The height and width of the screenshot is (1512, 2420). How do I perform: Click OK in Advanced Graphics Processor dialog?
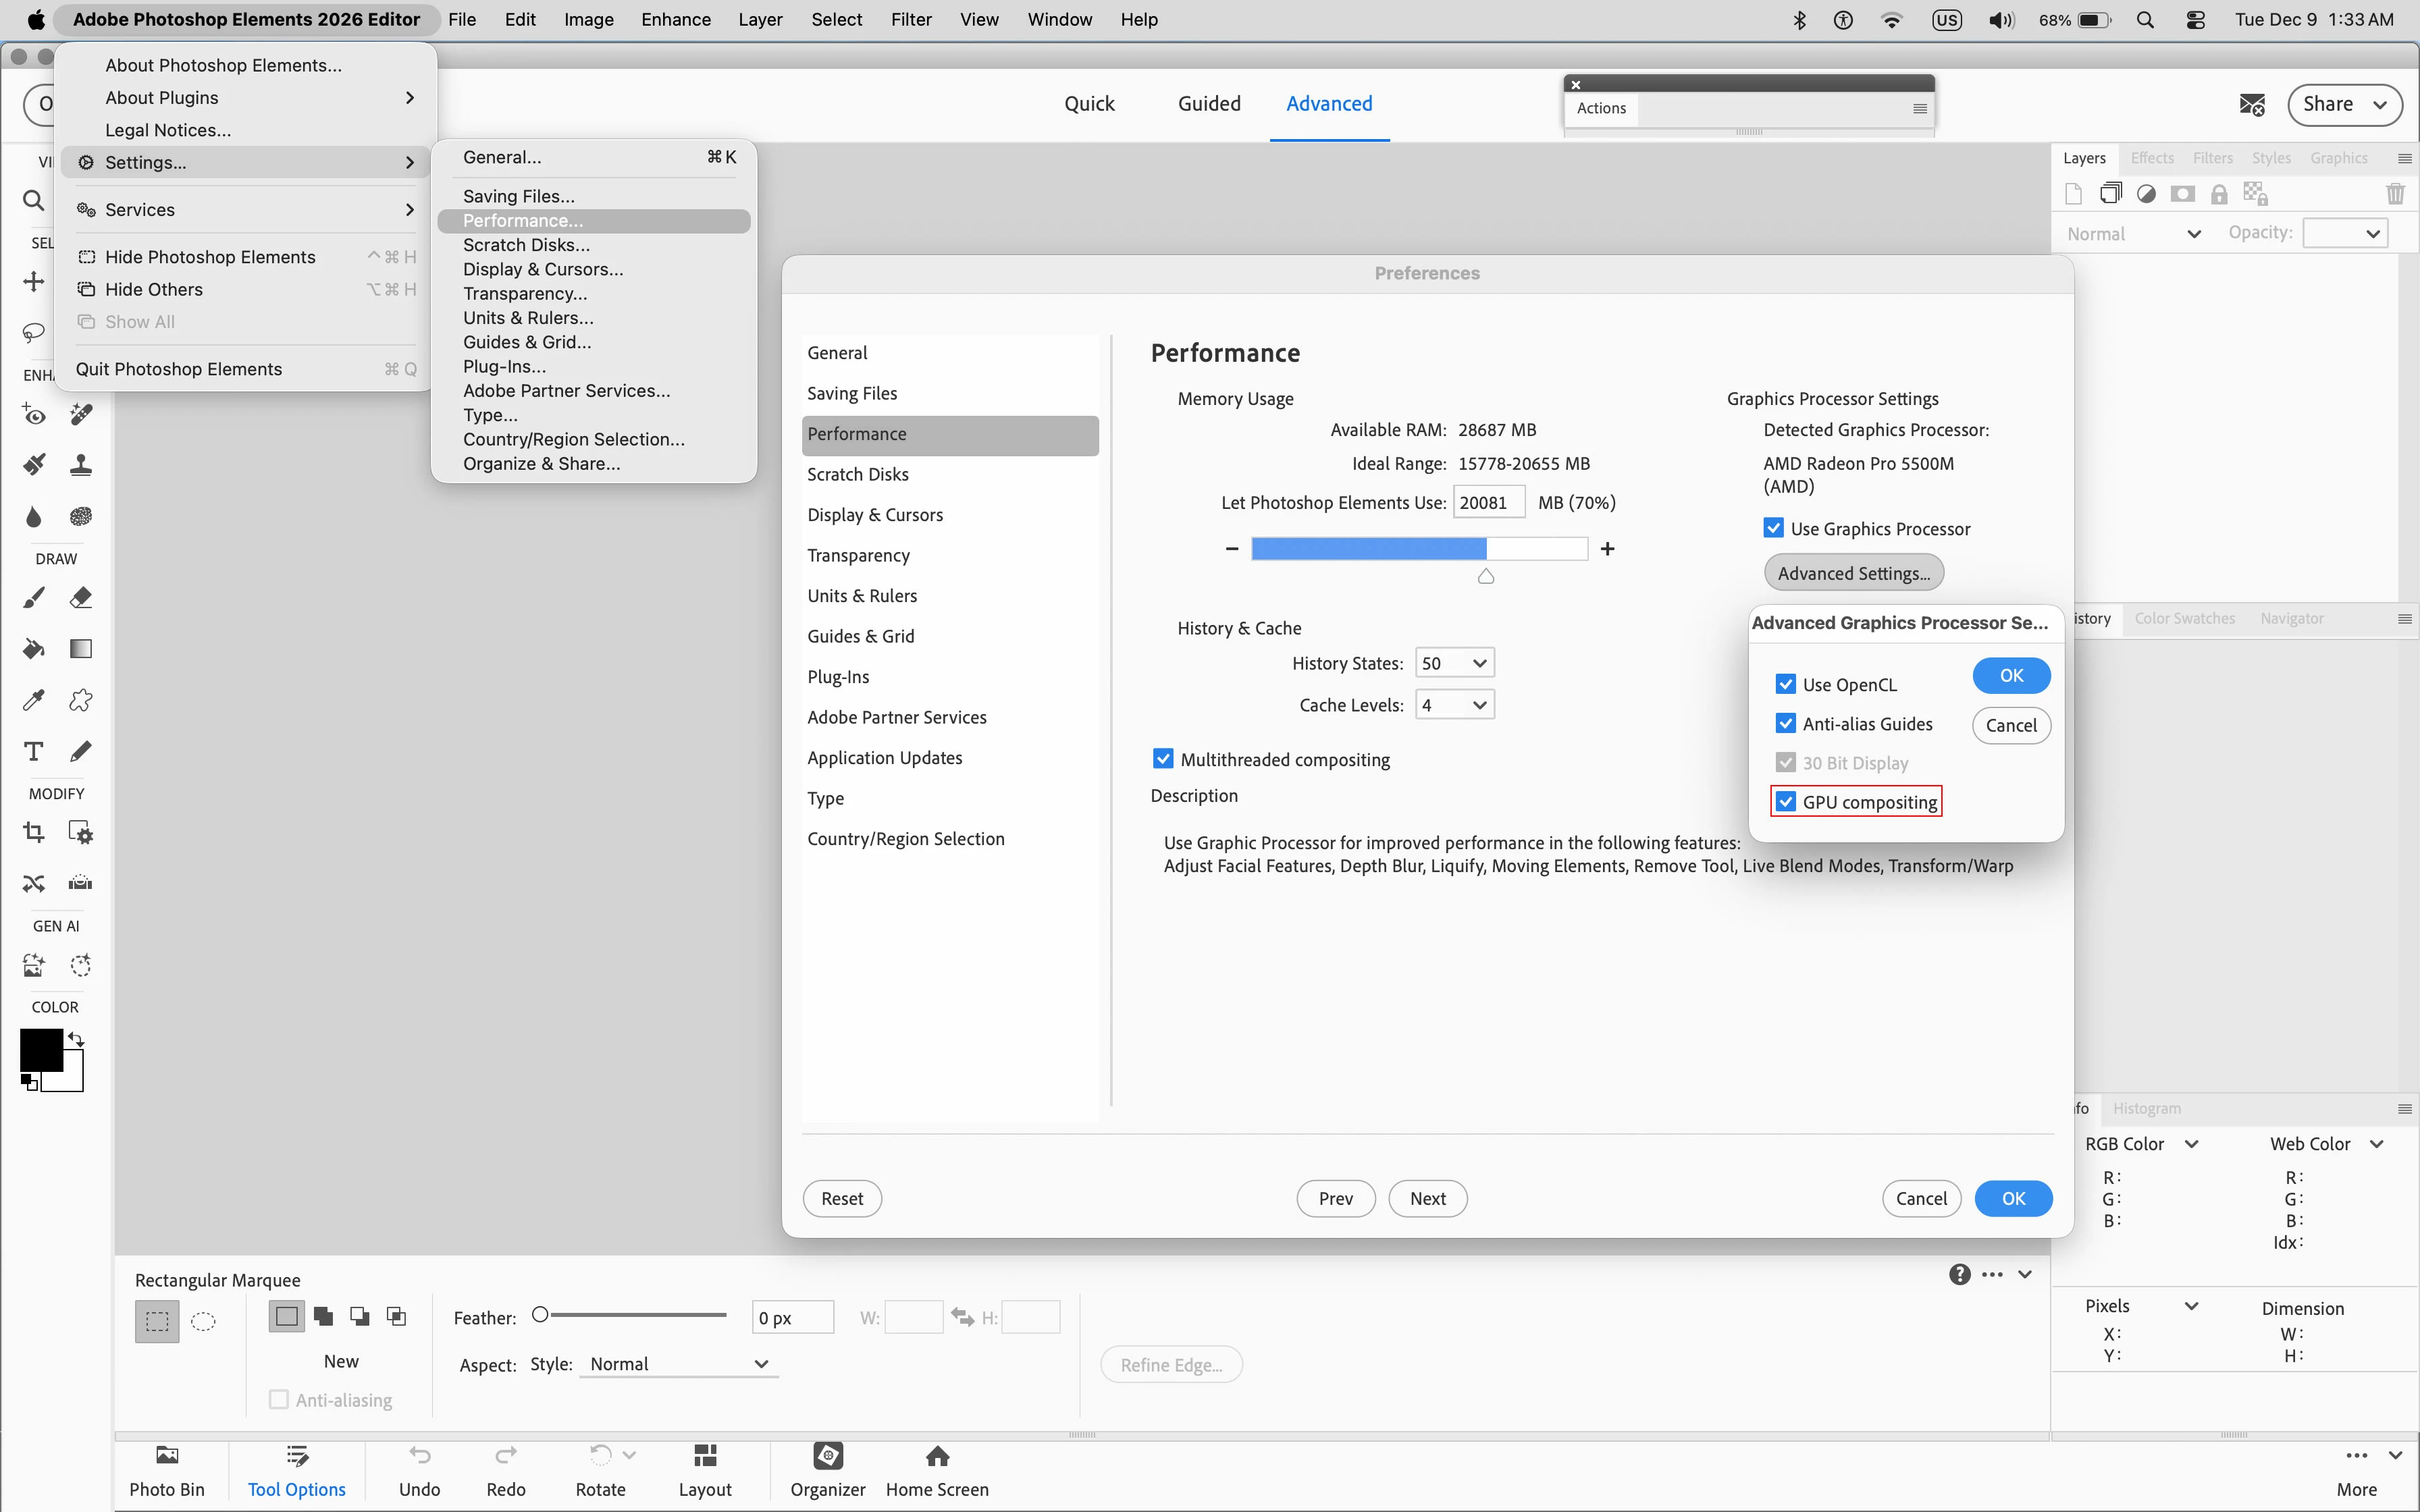point(2011,676)
